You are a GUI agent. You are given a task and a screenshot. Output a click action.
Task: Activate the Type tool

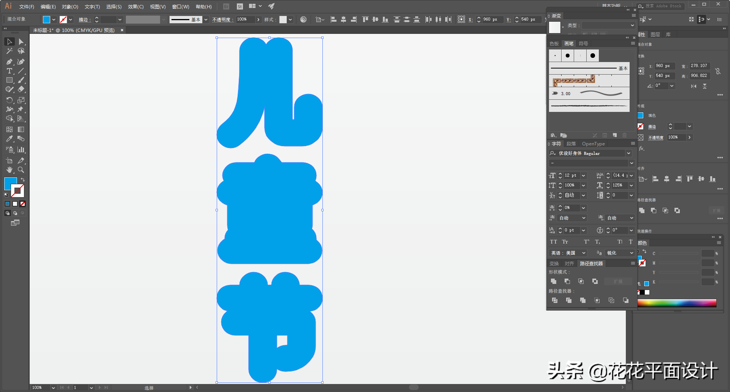[x=10, y=71]
